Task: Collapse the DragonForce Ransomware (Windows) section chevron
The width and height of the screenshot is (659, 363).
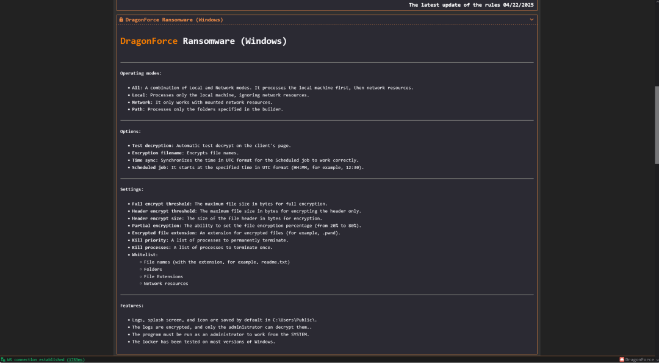Action: point(531,20)
